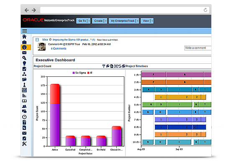Export Project Count chart to PDF
The image size is (231, 162).
pyautogui.click(x=112, y=66)
